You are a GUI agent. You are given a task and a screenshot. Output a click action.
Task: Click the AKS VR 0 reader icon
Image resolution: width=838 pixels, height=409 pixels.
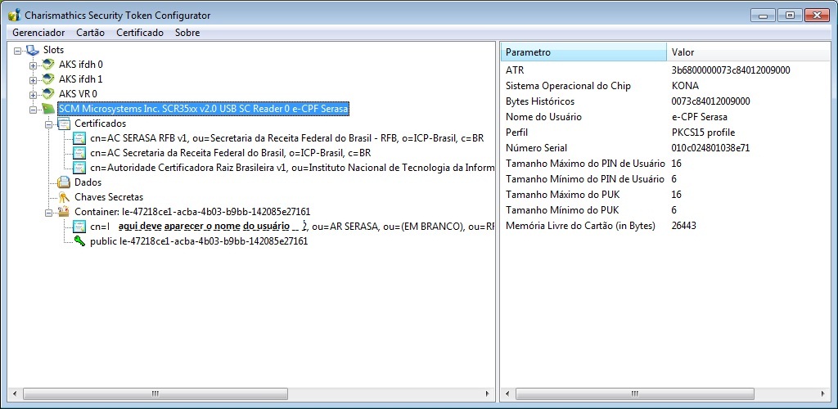point(48,94)
